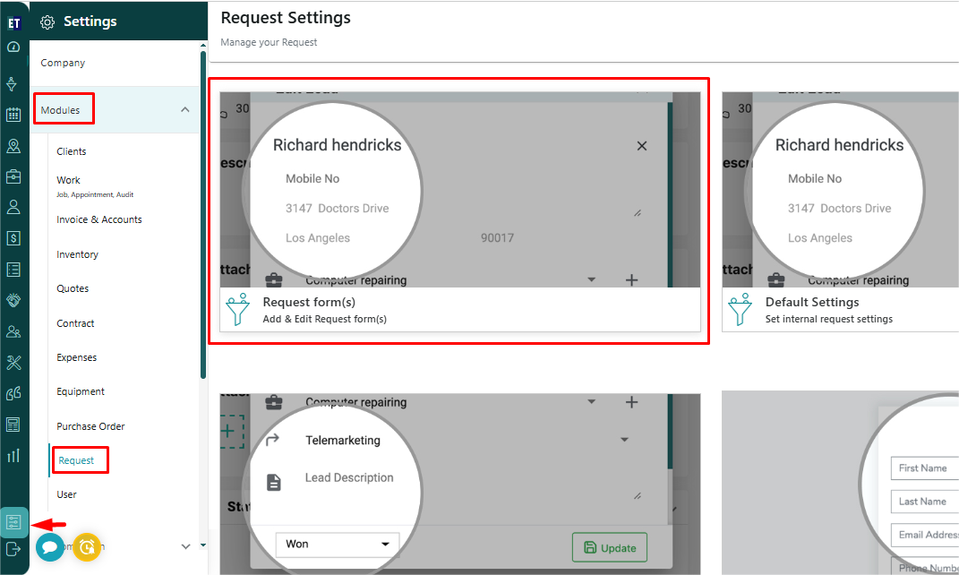
Task: Open Invoice & Accounts module settings
Action: [x=99, y=219]
